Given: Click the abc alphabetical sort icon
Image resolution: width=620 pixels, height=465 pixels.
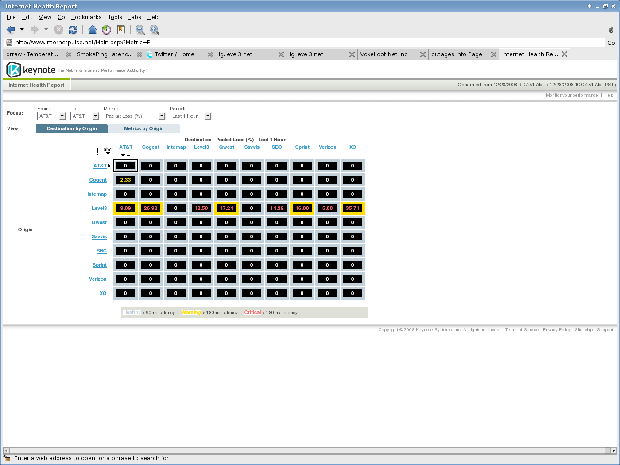Looking at the screenshot, I should point(108,151).
